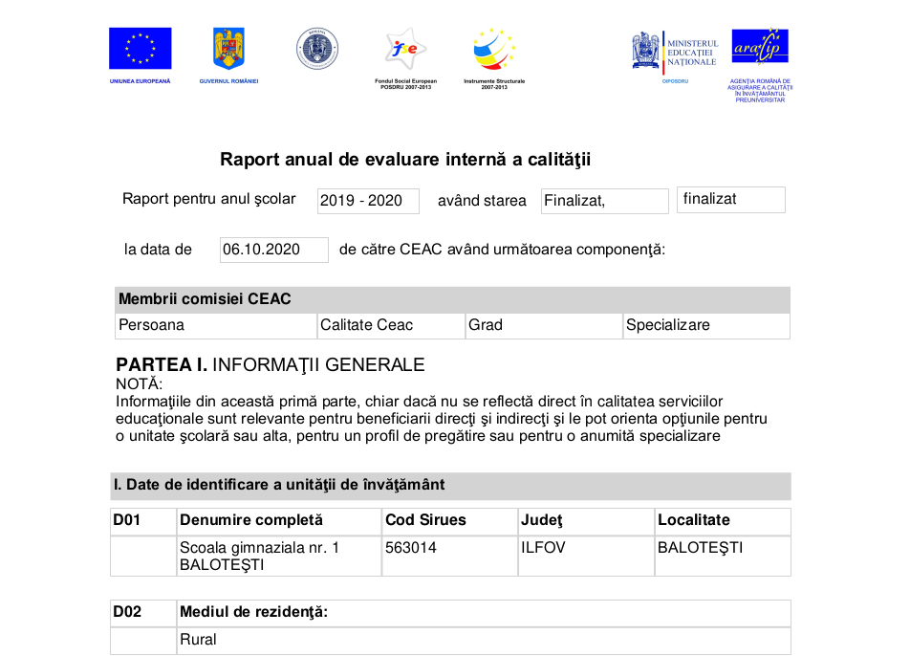
Task: Click the având starea label
Action: (482, 201)
